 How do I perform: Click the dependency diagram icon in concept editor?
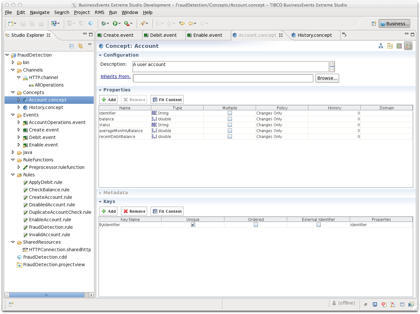(381, 46)
